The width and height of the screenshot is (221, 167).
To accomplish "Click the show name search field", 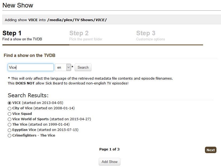I will (31, 67).
